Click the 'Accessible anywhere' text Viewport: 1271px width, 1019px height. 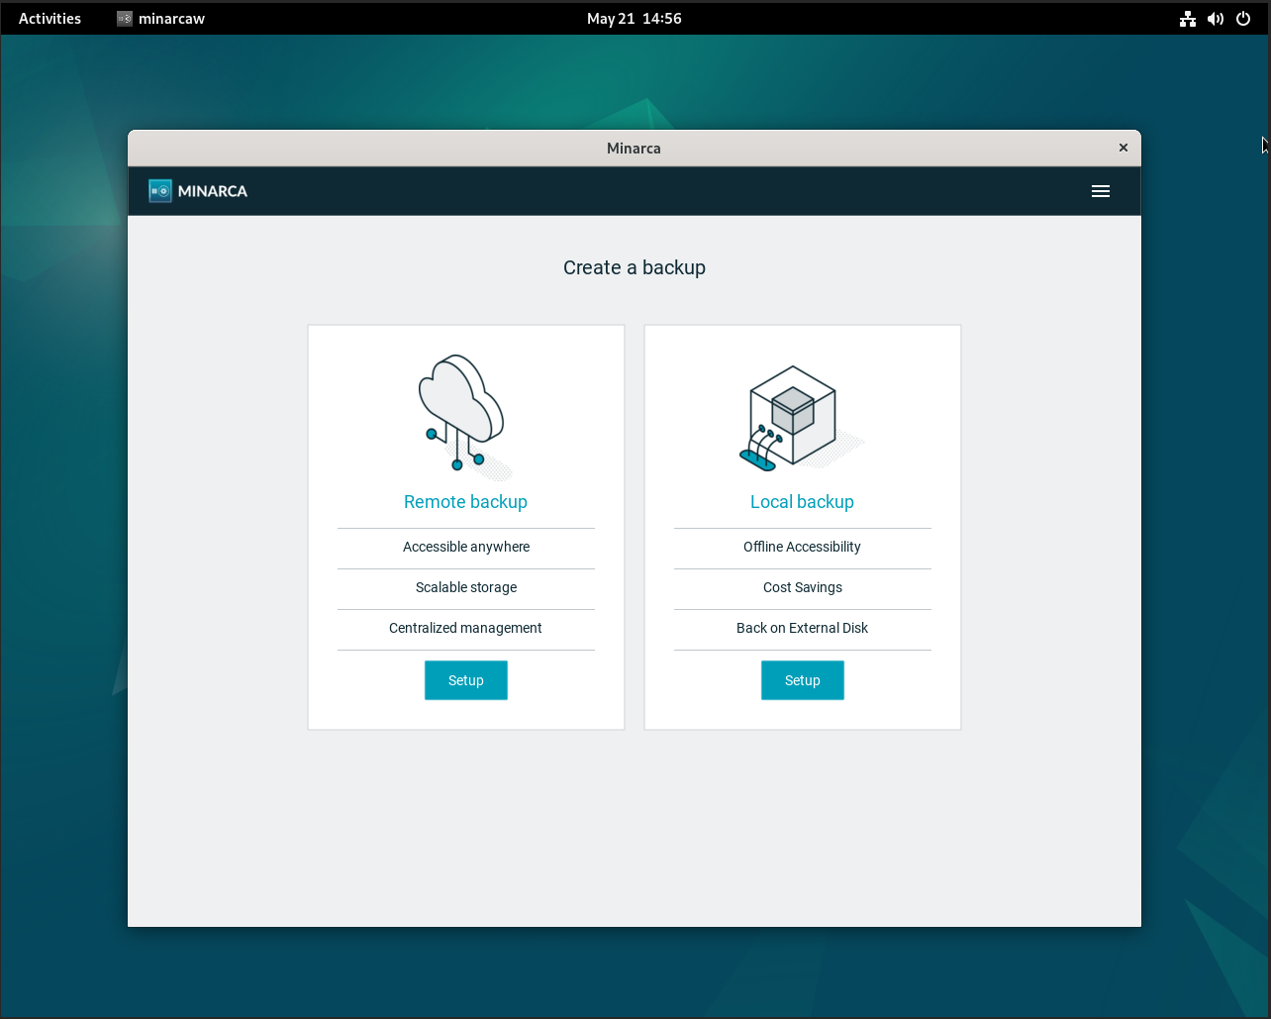click(x=466, y=547)
